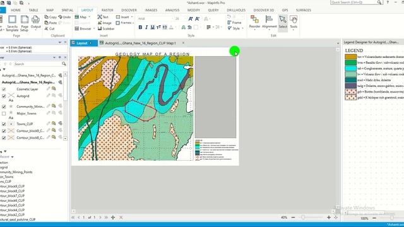404x227 pixels.
Task: Click the layer Search input field
Action: click(x=37, y=64)
